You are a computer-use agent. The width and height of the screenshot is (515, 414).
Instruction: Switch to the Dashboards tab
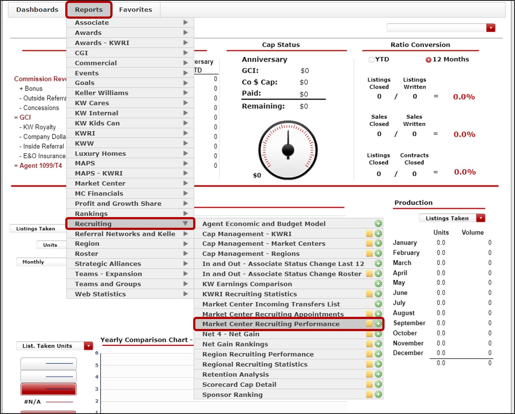37,10
